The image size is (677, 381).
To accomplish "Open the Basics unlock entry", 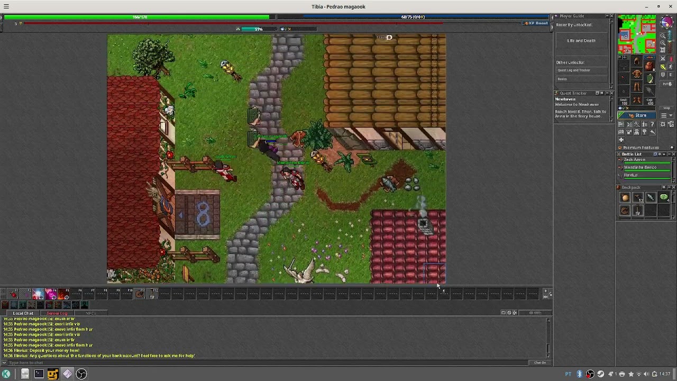I will pos(582,79).
